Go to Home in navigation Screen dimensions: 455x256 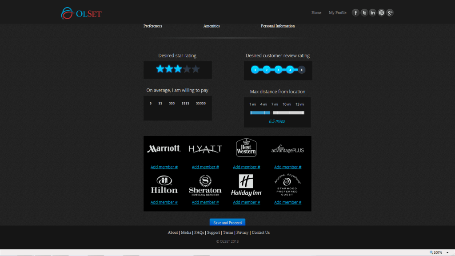point(316,13)
